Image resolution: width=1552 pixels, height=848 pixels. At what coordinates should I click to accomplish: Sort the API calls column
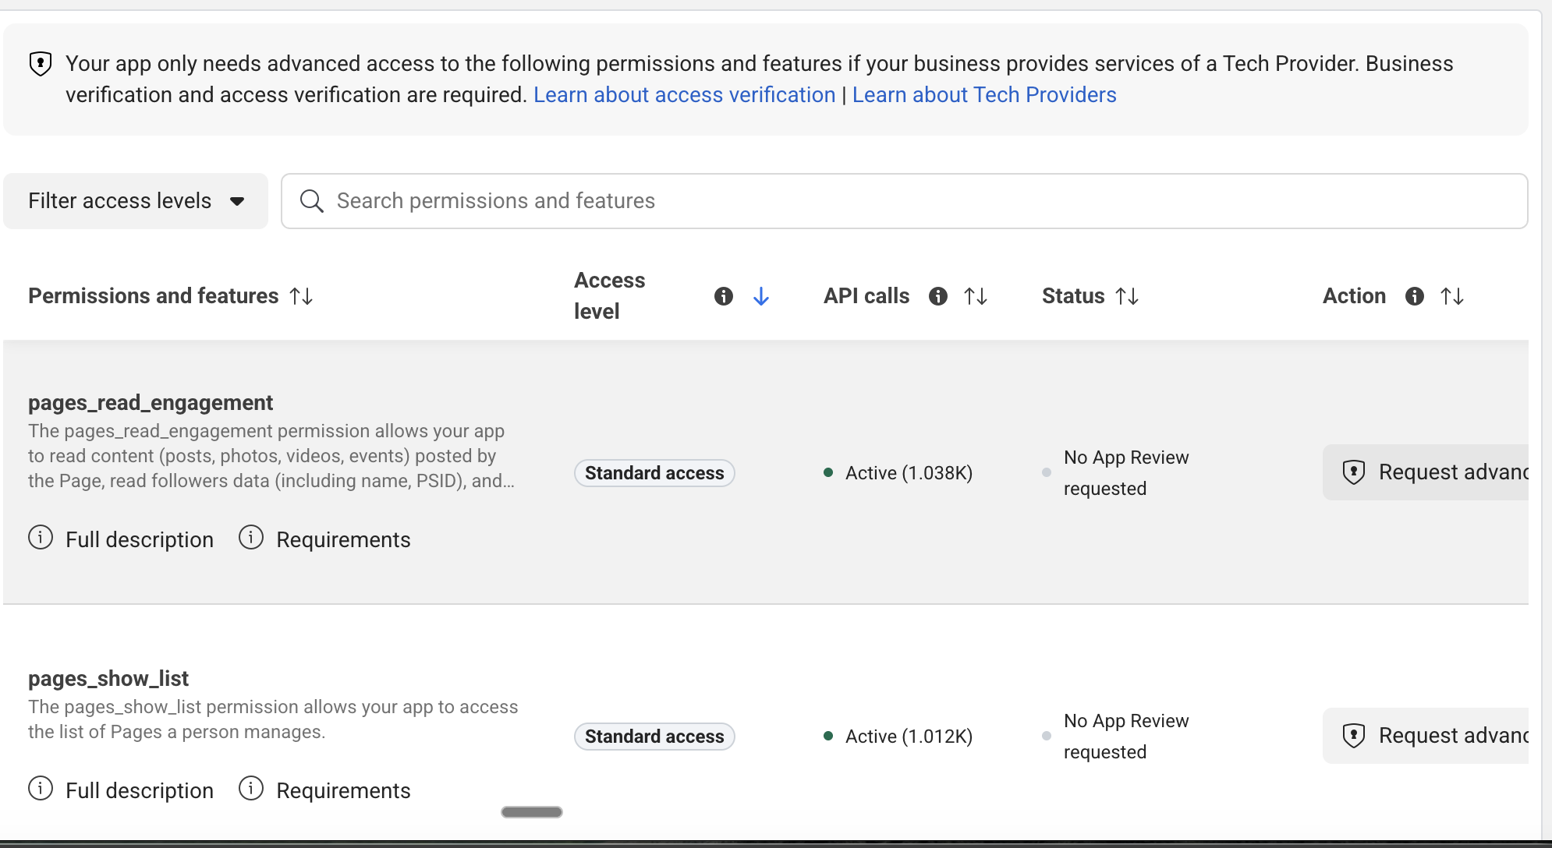(976, 296)
